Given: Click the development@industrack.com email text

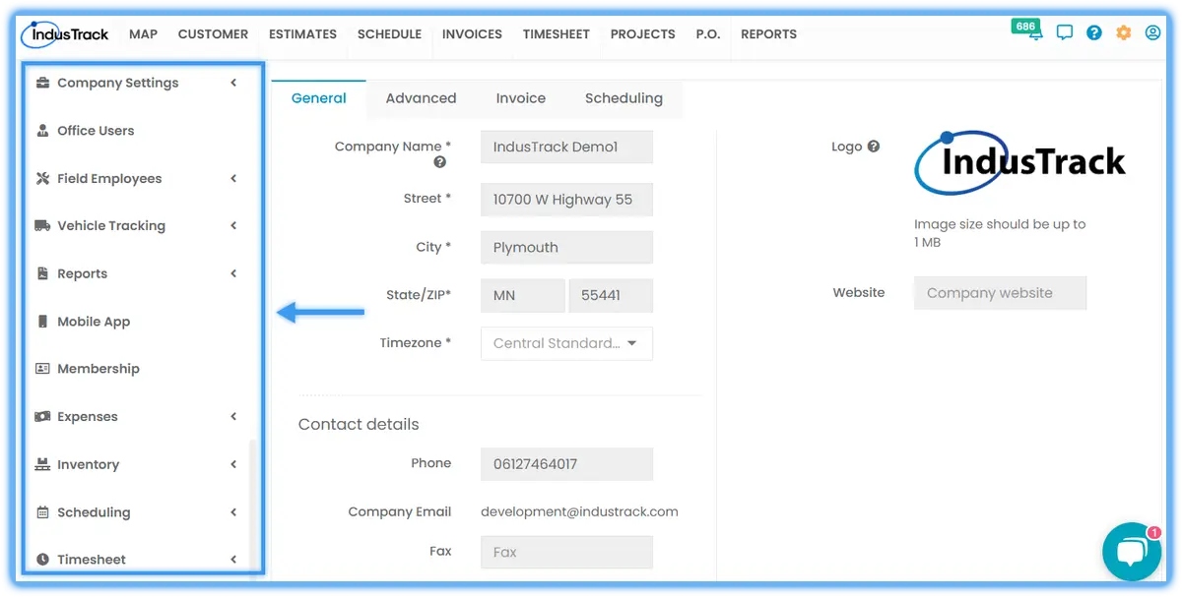Looking at the screenshot, I should point(579,511).
